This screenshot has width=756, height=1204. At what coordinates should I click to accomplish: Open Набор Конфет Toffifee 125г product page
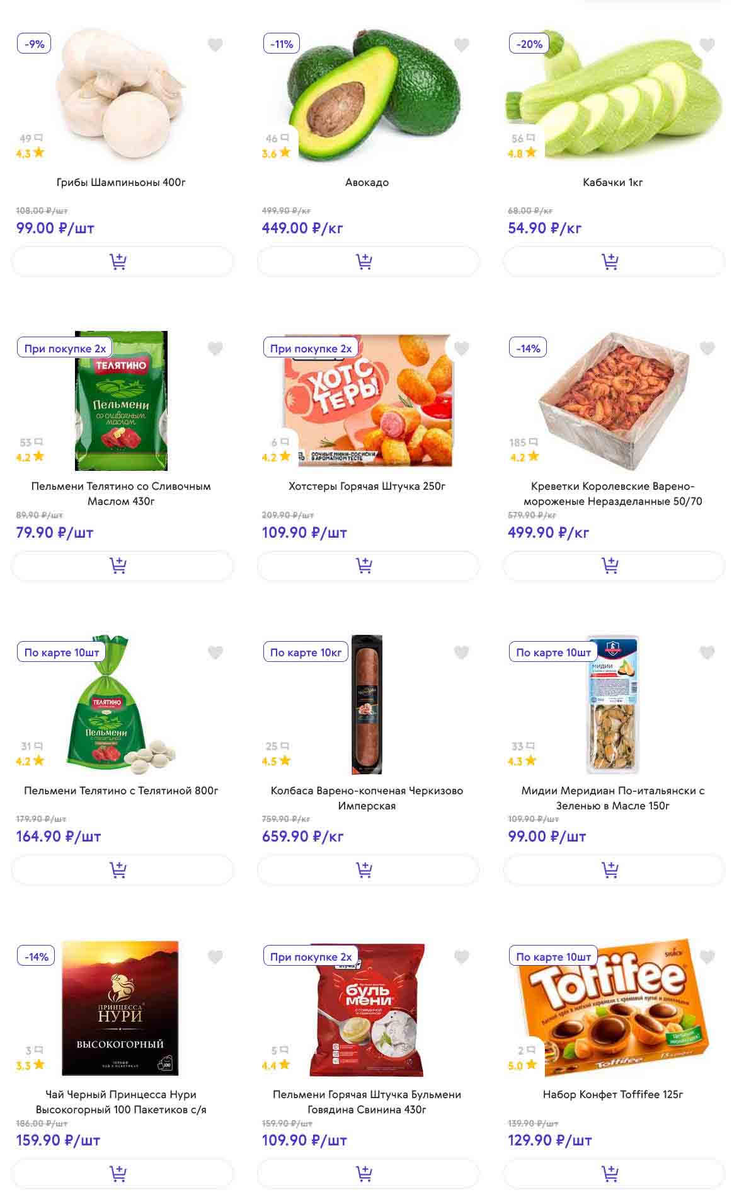click(x=613, y=1094)
